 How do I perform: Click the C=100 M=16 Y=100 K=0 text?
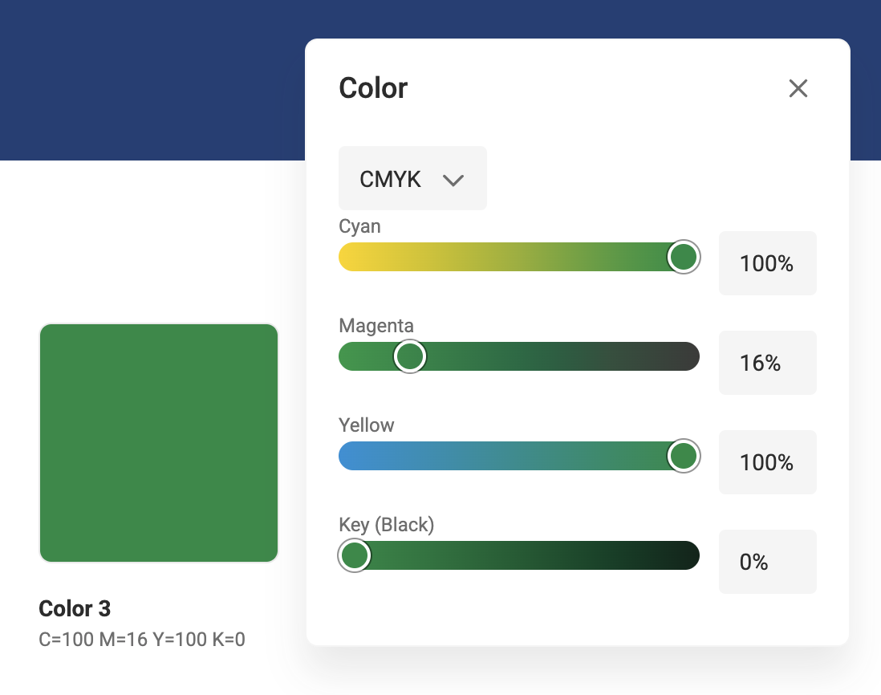(142, 640)
